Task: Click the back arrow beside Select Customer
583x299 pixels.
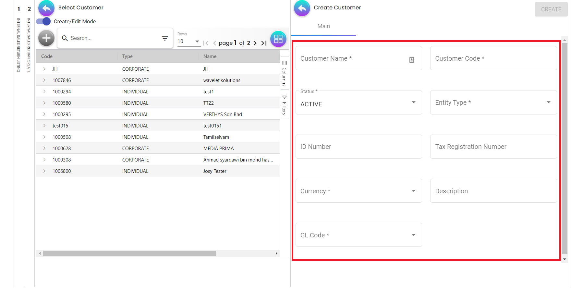Action: click(x=46, y=8)
